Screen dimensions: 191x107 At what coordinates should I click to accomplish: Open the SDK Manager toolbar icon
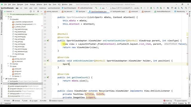(182, 8)
